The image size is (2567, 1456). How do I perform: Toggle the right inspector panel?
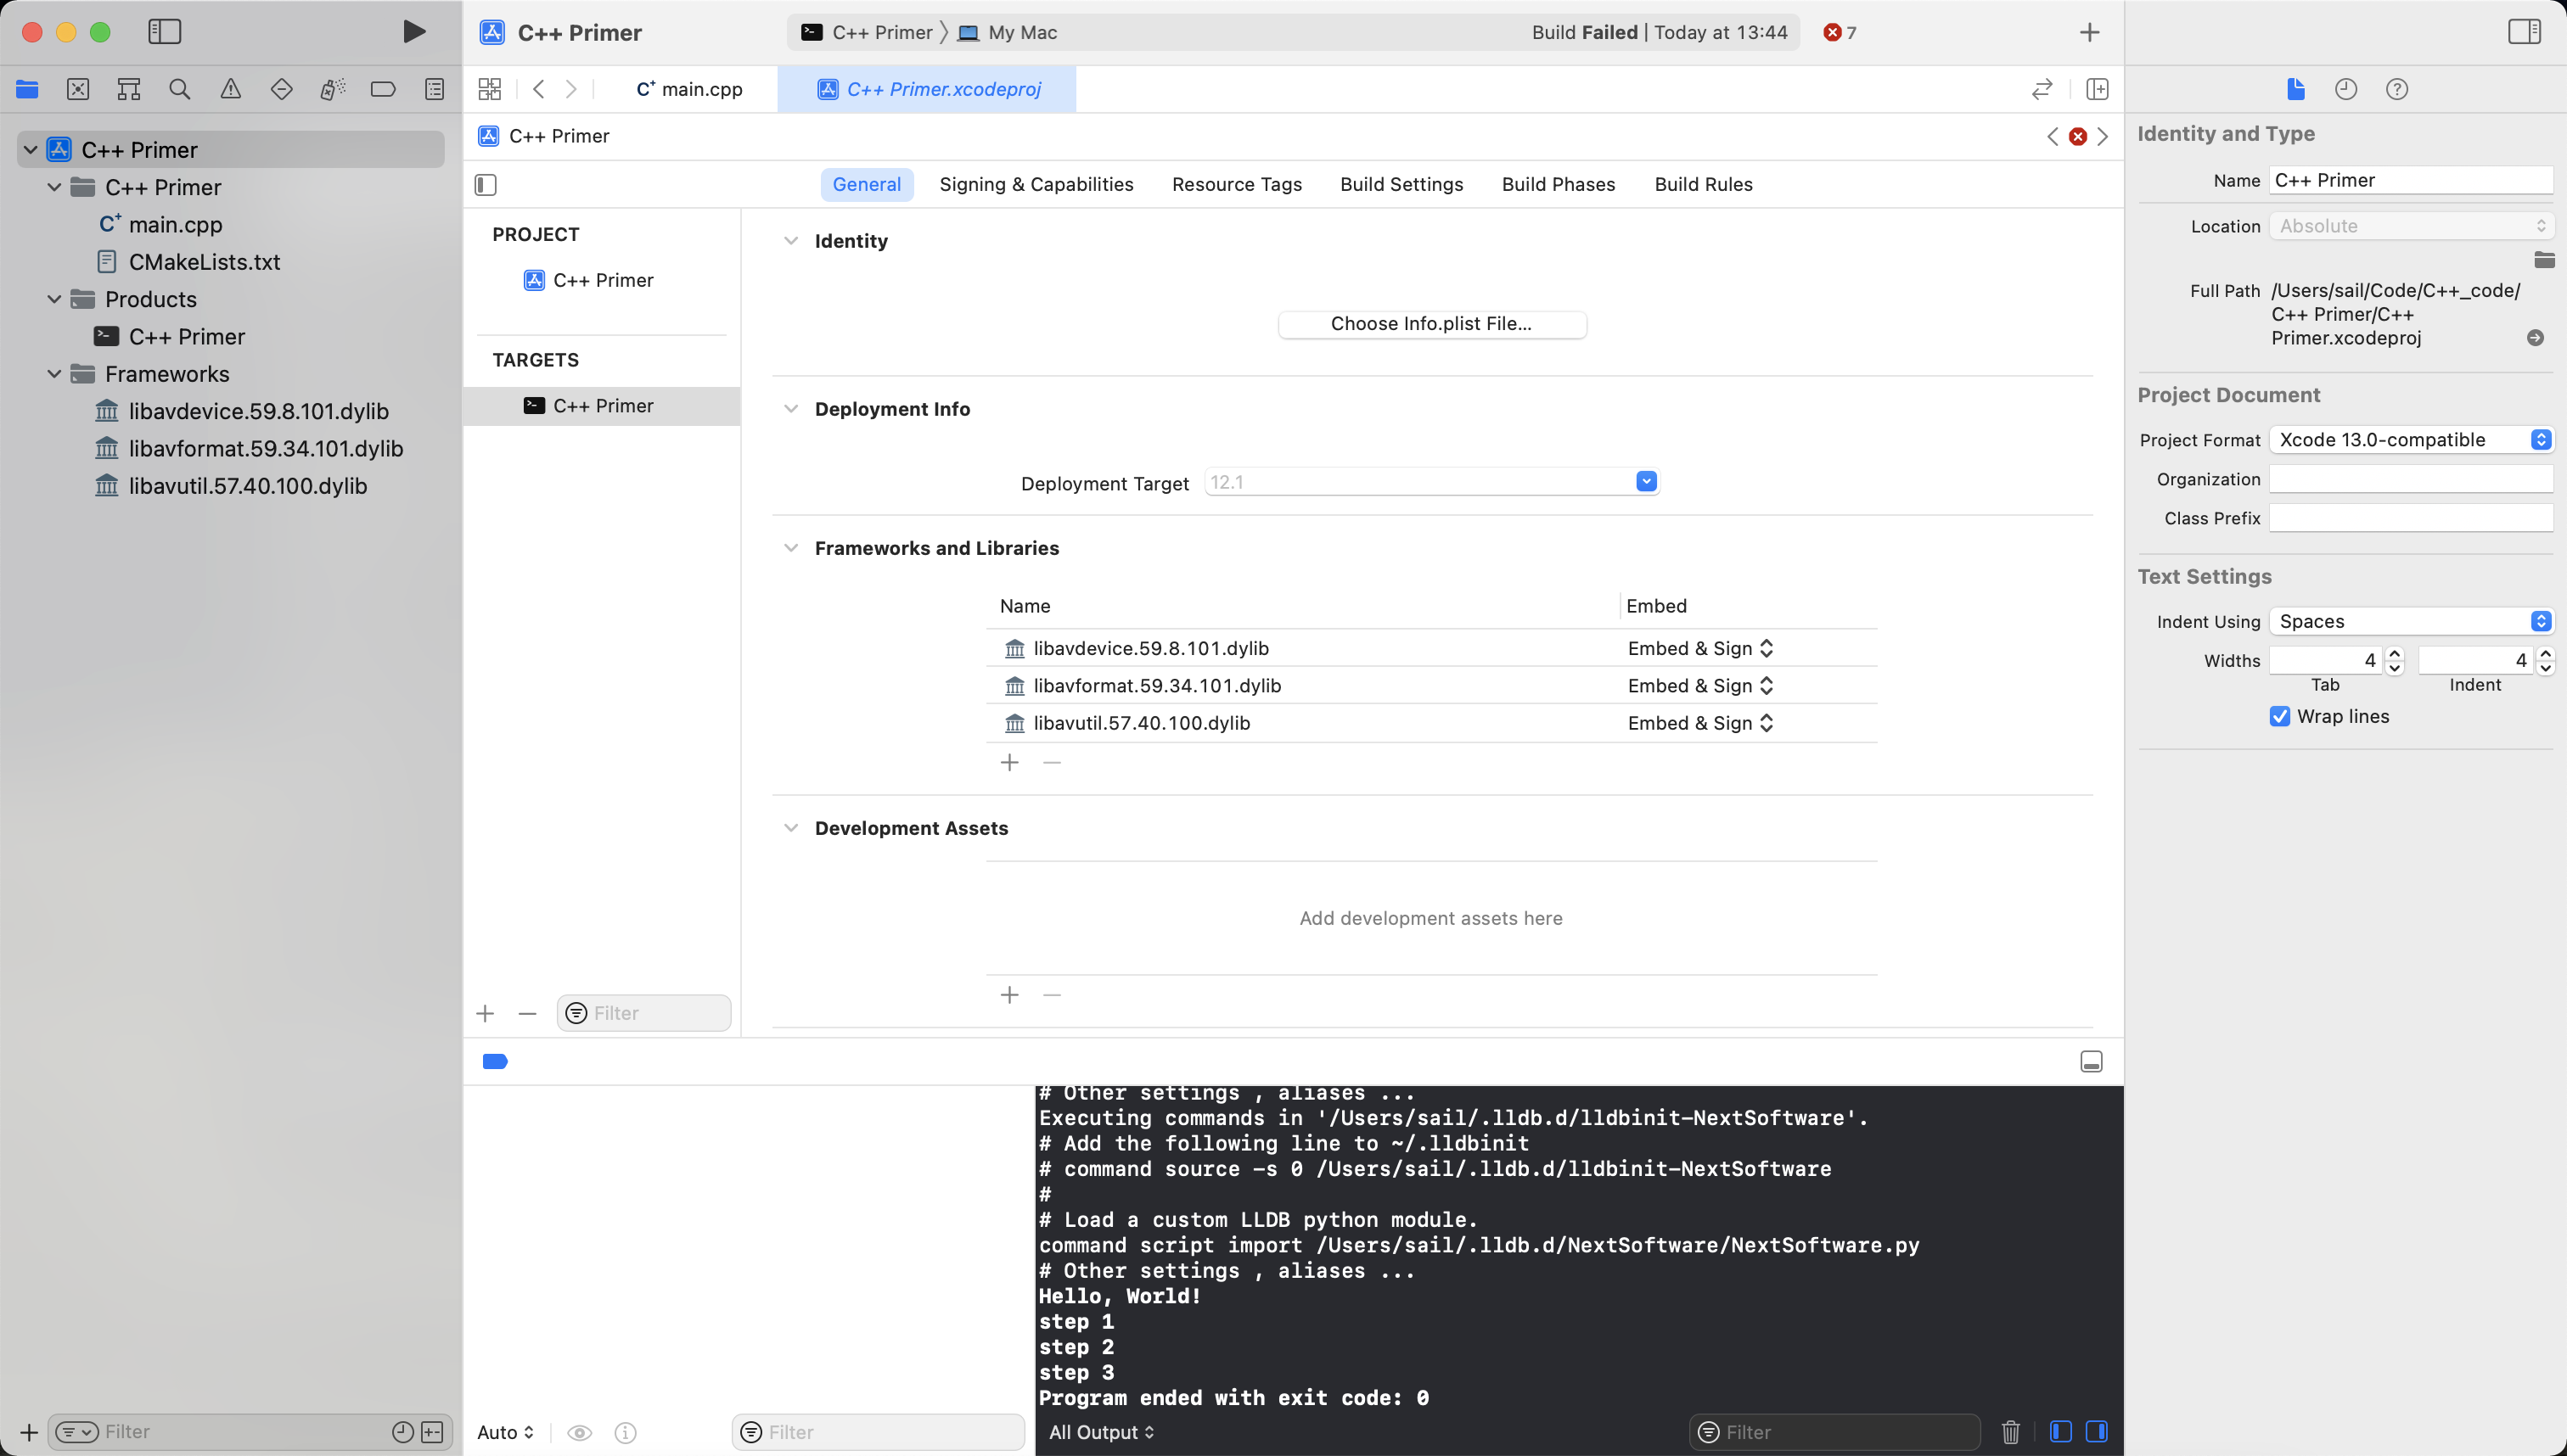2524,32
